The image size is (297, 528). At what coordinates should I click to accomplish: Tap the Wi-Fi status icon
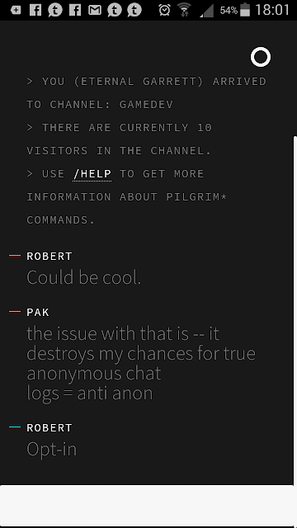(x=184, y=10)
